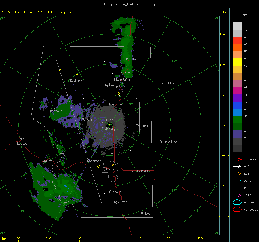Viewport: 259px width, 242px height.
Task: Click the Cochrane city label
Action: (94, 161)
